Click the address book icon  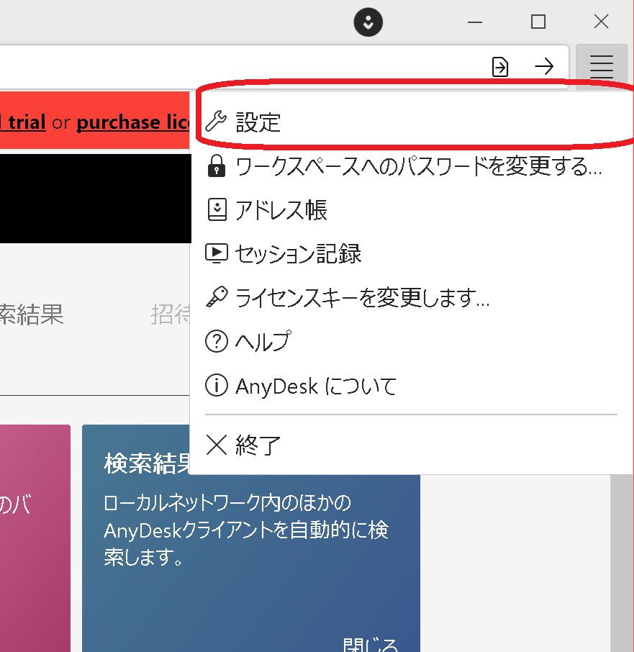[217, 209]
